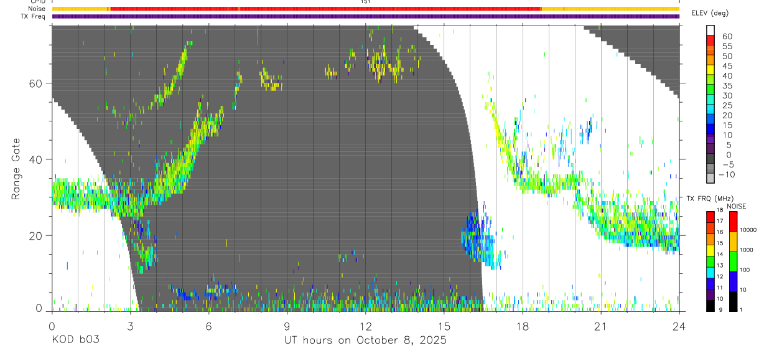Click the x-axis tick label "3"

coord(130,326)
